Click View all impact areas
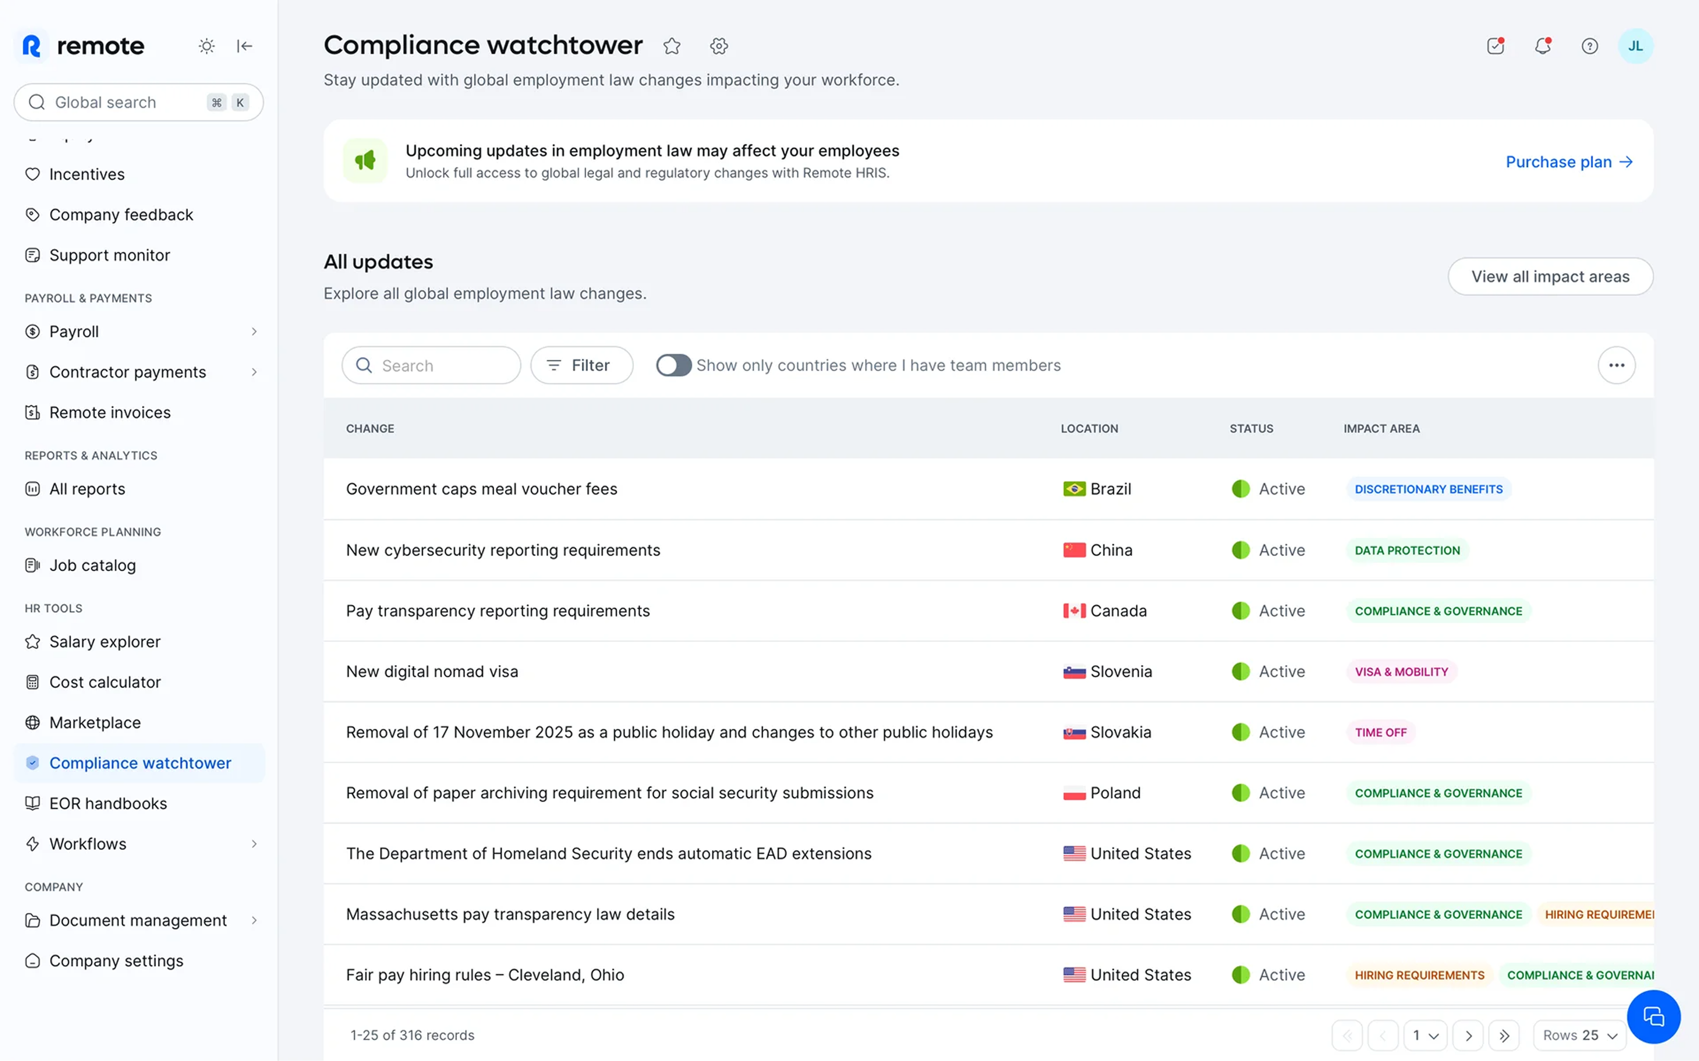This screenshot has width=1699, height=1061. pyautogui.click(x=1550, y=276)
